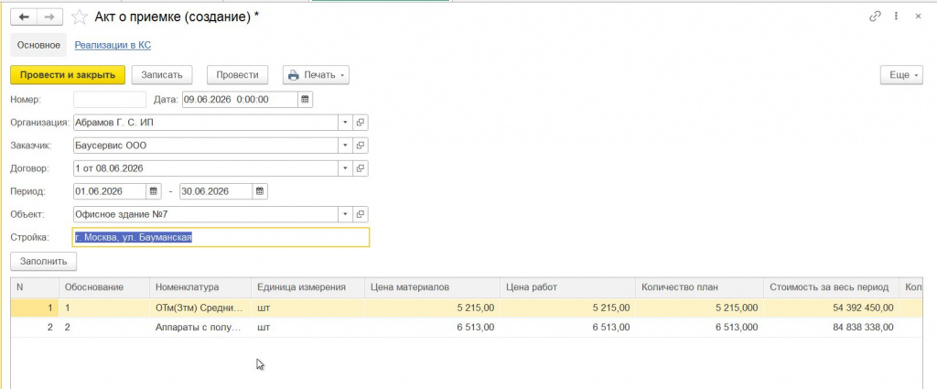The width and height of the screenshot is (937, 389).
Task: Open the three-dot options menu
Action: pyautogui.click(x=897, y=16)
